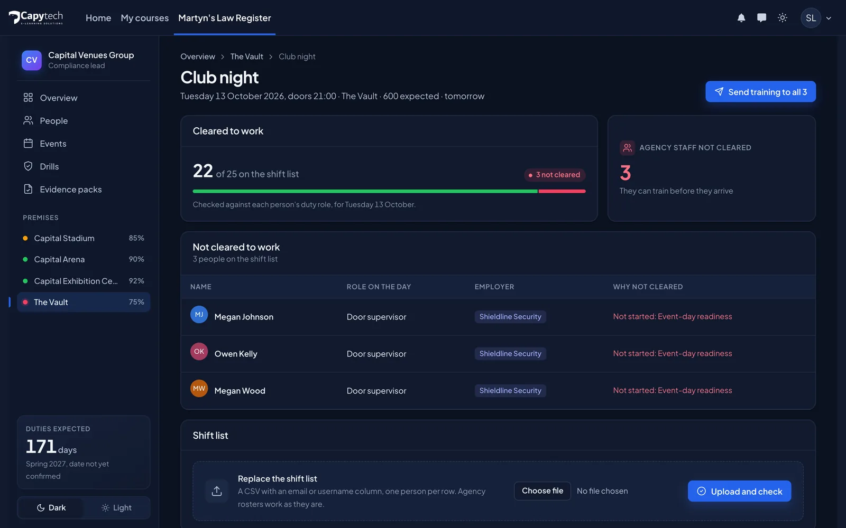Click the NAME column header
846x528 pixels.
tap(201, 287)
